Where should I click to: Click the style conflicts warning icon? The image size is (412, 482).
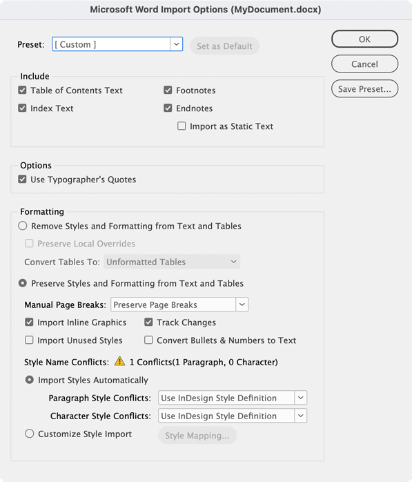click(119, 361)
